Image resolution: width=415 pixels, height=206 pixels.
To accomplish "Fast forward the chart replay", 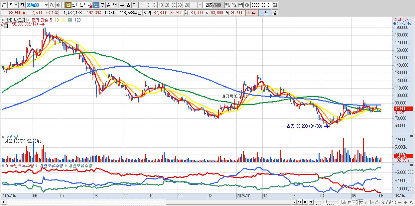I will click(311, 202).
